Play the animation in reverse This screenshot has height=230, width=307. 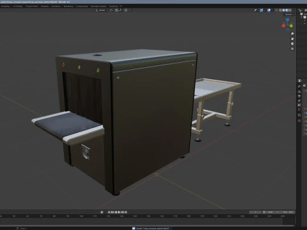(x=116, y=212)
